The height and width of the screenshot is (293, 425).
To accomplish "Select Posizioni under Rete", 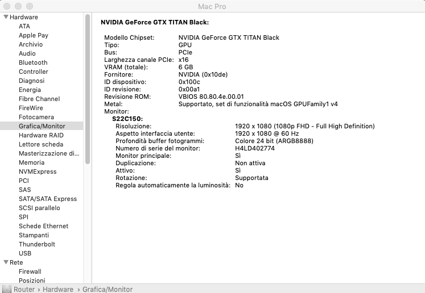I will point(32,281).
